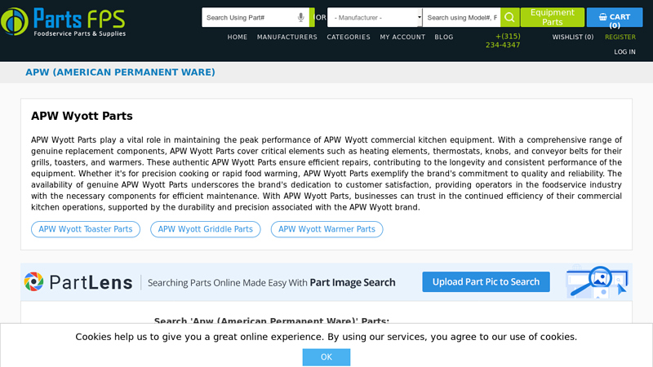The width and height of the screenshot is (653, 367).
Task: Open the Equipment Parts button
Action: (x=553, y=17)
